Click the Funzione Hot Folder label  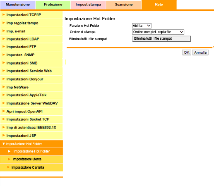coord(84,26)
